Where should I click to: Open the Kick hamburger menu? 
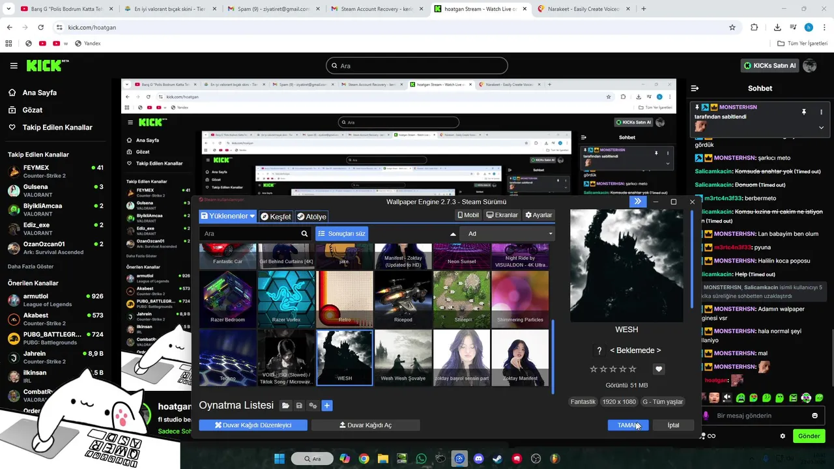point(14,66)
